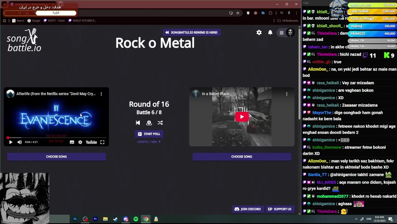Image resolution: width=397 pixels, height=224 pixels.
Task: Click the Round of 16 heading
Action: coord(149,104)
